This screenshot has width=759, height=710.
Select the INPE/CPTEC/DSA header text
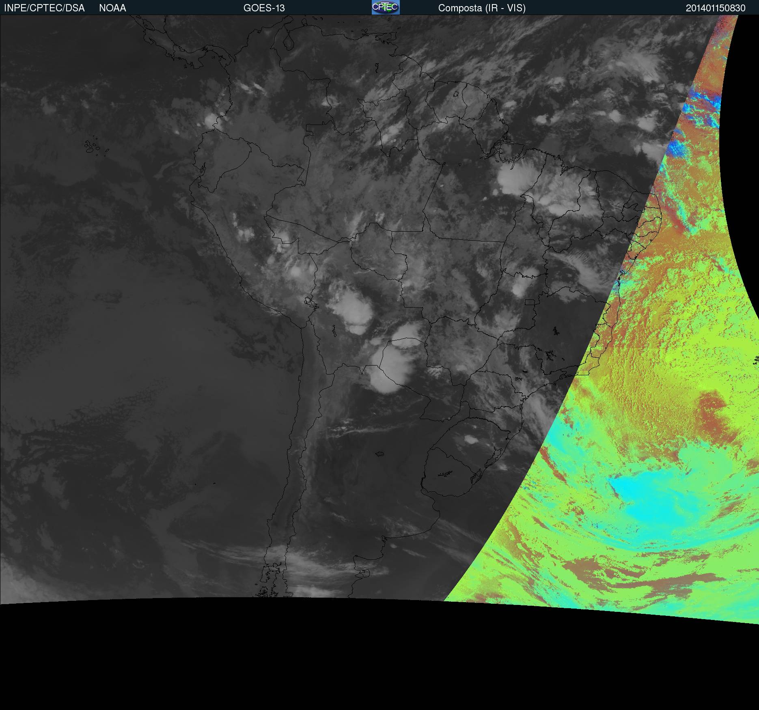[x=44, y=8]
